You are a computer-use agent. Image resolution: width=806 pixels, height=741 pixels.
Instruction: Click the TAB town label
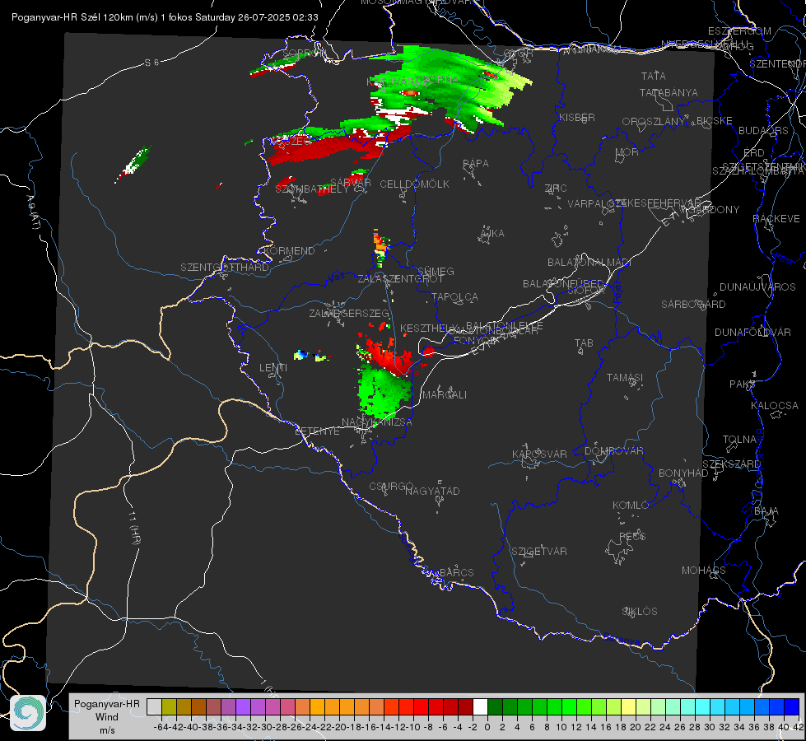pyautogui.click(x=584, y=343)
